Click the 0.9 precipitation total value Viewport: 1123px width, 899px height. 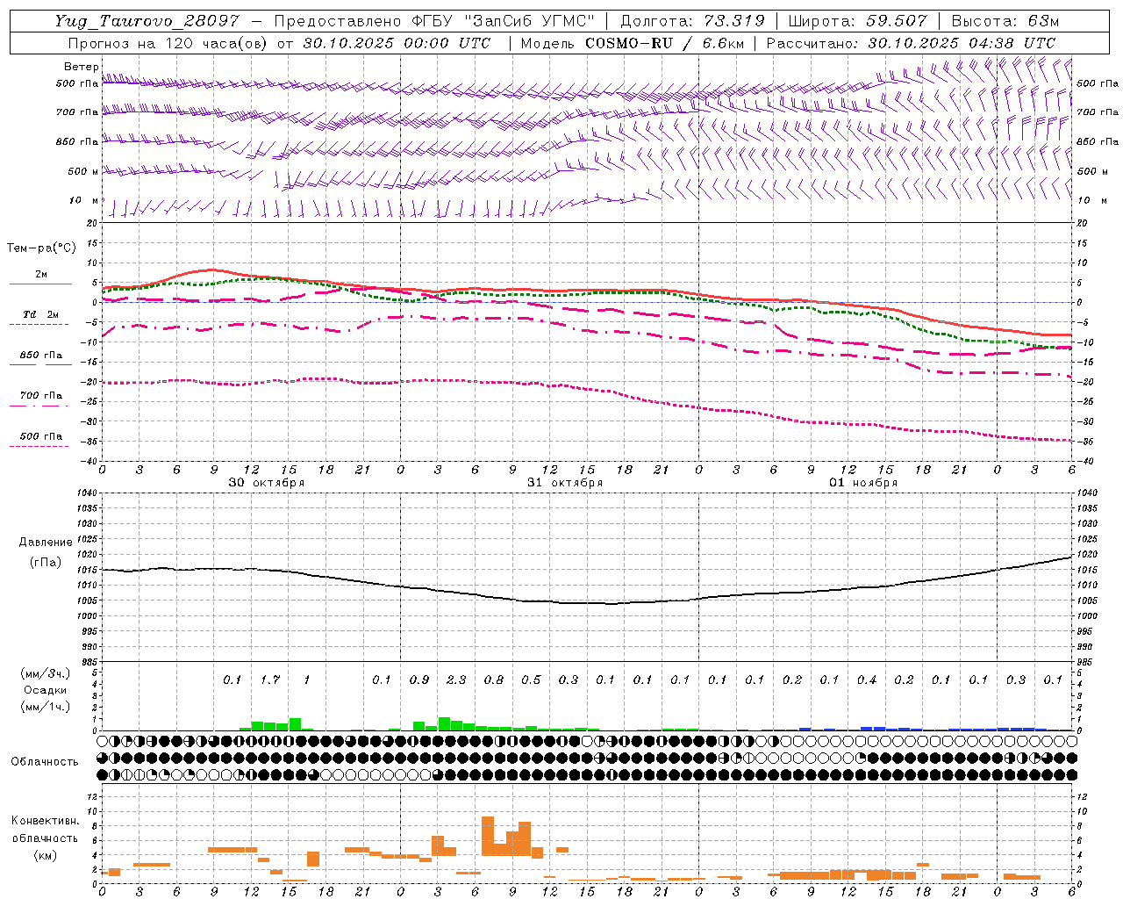[419, 680]
